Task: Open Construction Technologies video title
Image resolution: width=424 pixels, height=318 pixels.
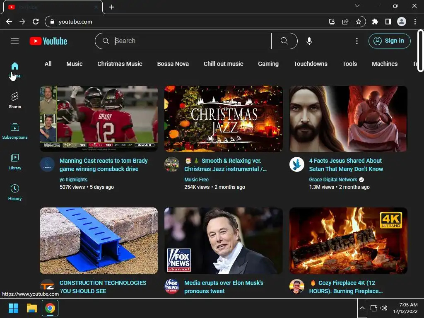Action: point(103,287)
